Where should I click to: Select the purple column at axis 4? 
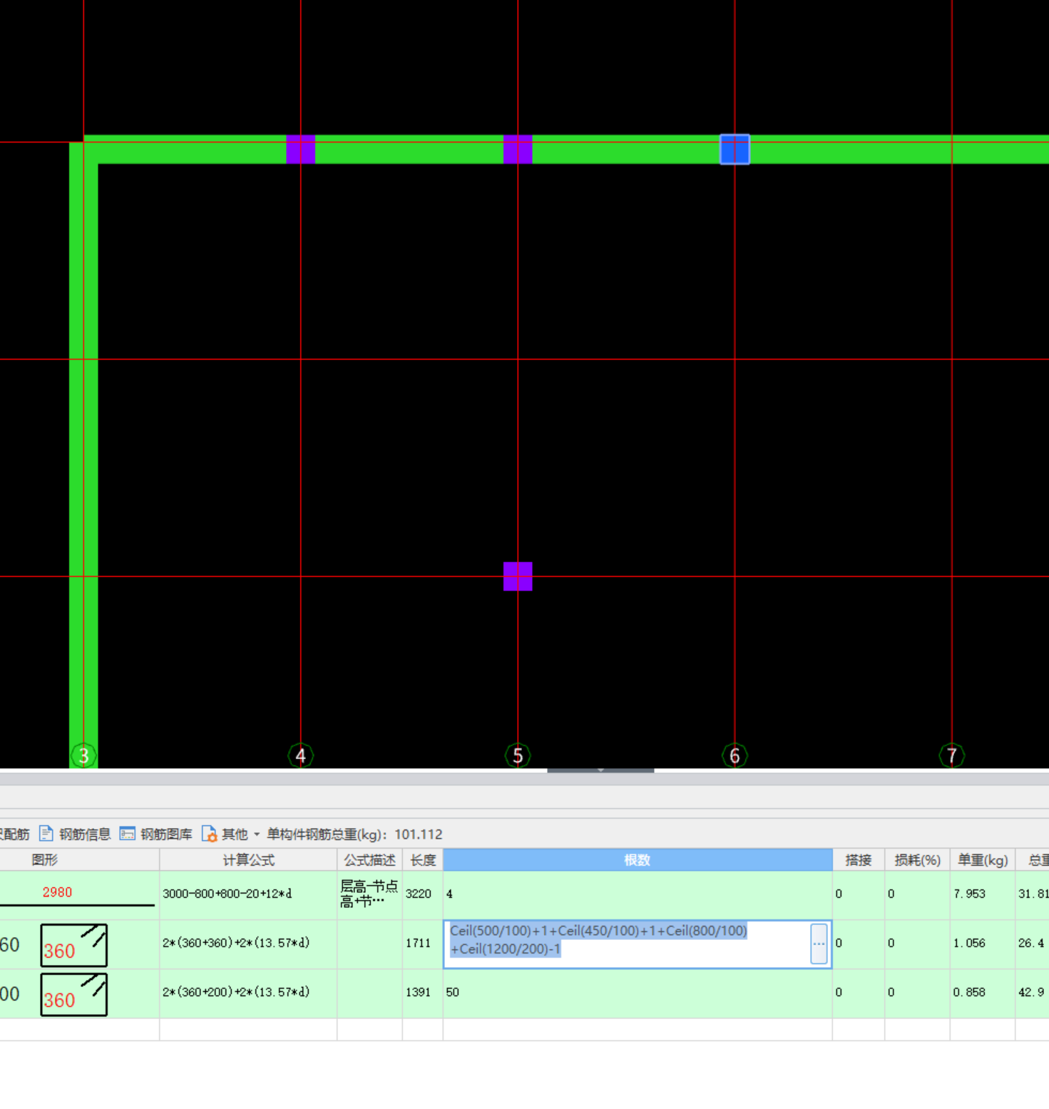[x=300, y=150]
